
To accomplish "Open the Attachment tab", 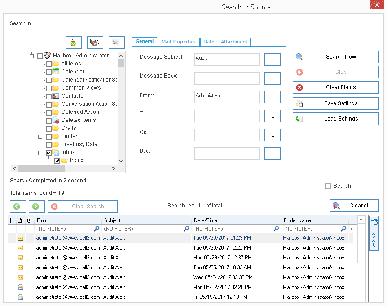I will point(234,42).
